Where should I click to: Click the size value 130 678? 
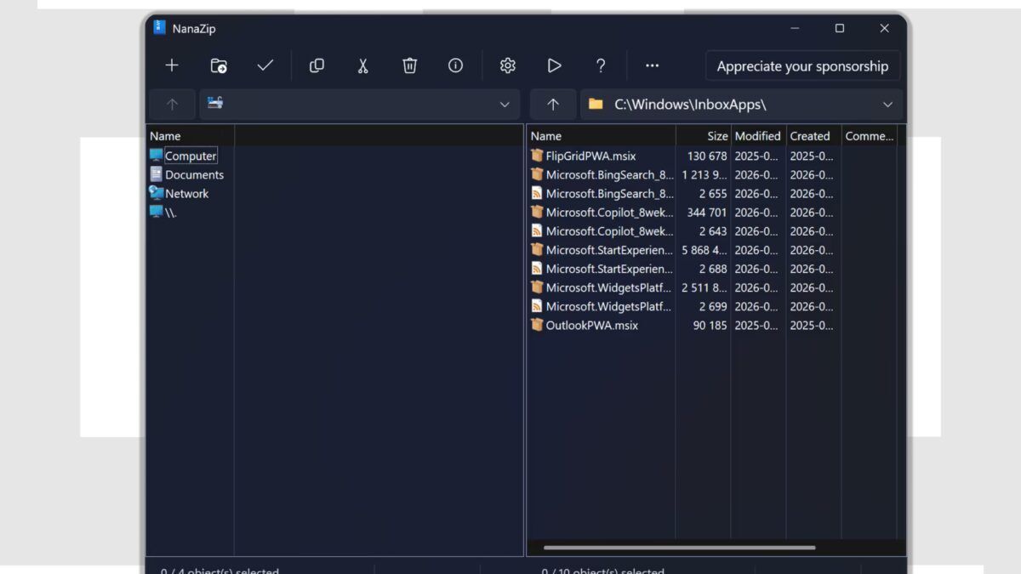707,156
